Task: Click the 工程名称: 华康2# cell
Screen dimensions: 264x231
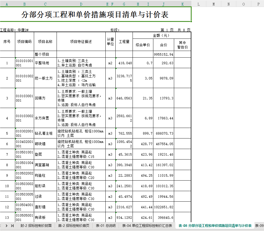Action: pos(14,30)
